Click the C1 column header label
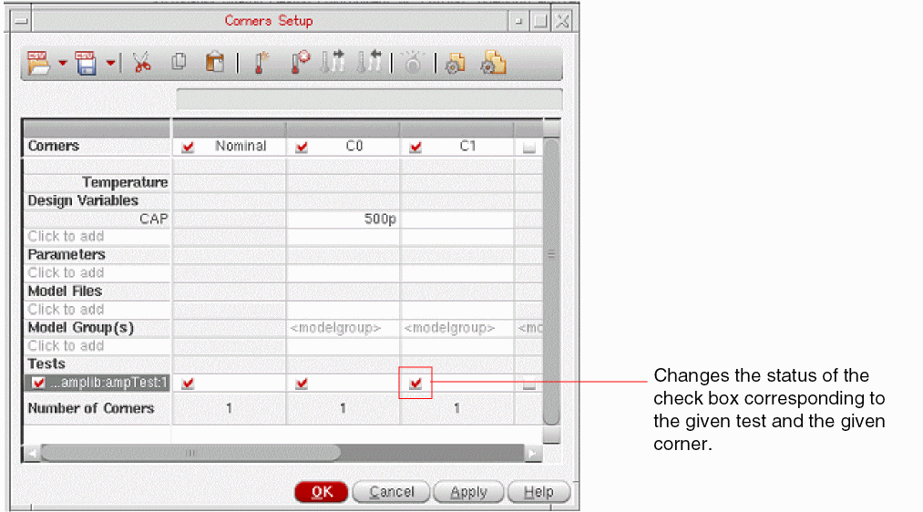Screen dimensions: 923x512 click(468, 146)
